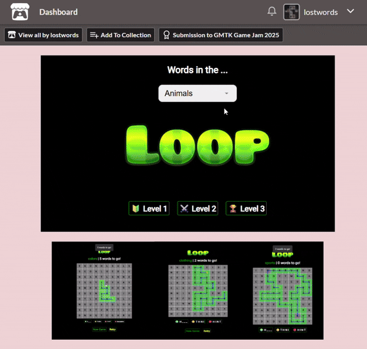Add game to a collection

(x=120, y=35)
